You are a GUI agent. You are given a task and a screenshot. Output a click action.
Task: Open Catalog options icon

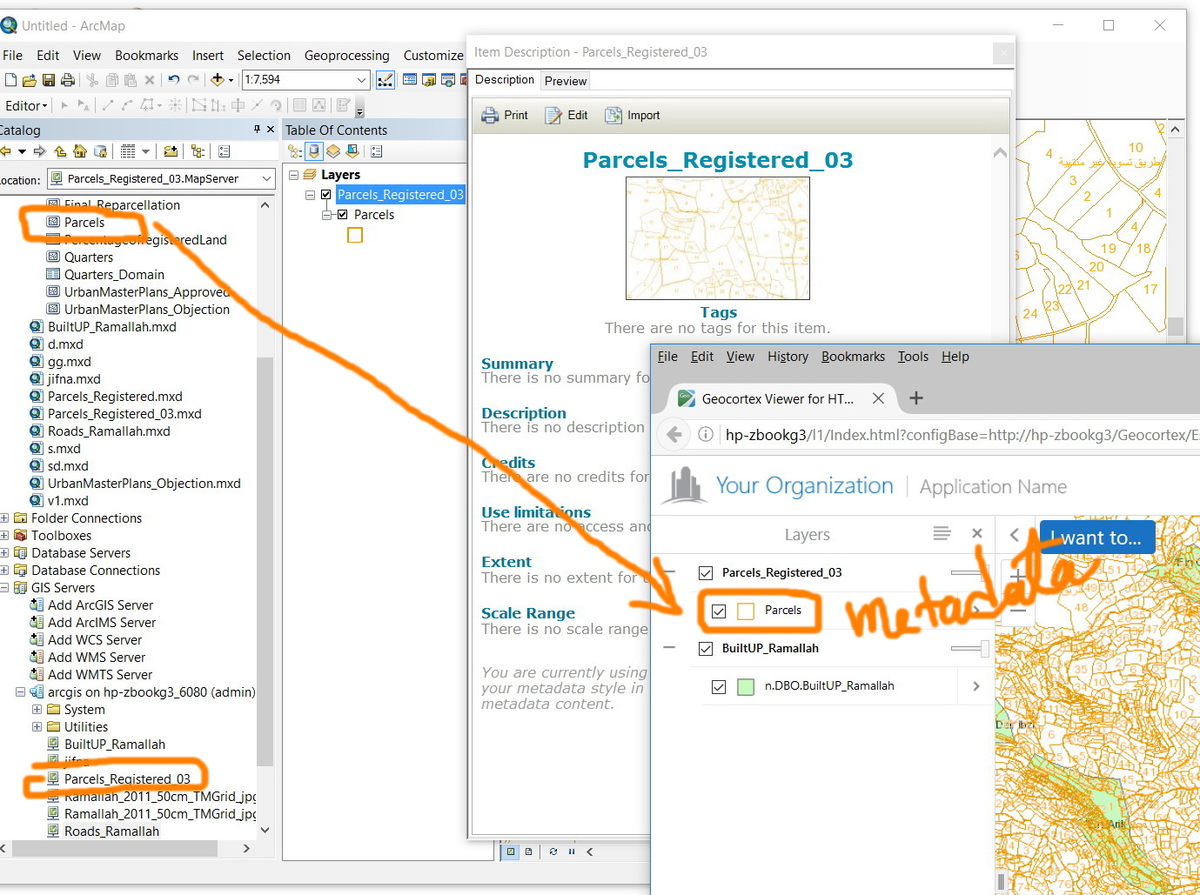point(225,151)
